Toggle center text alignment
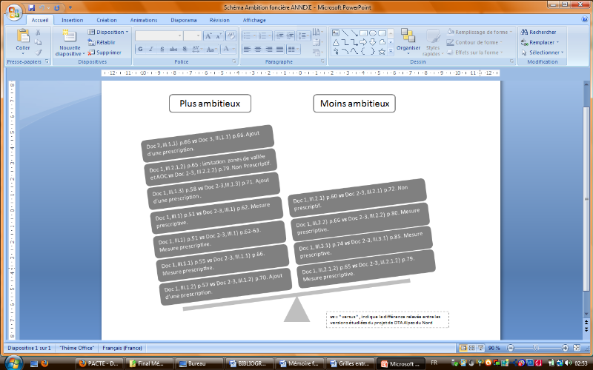The image size is (593, 370). click(258, 49)
